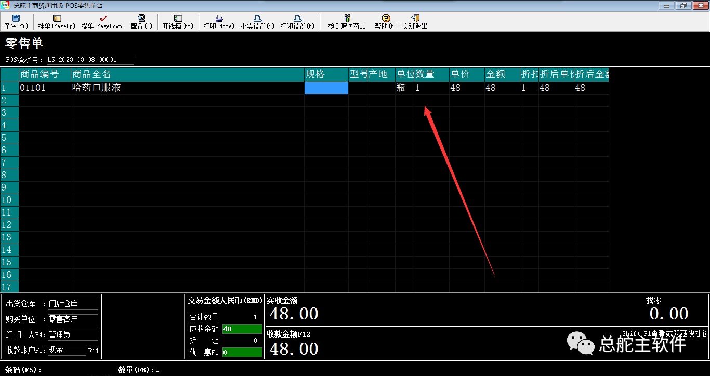The height and width of the screenshot is (376, 710).
Task: Click the 零售单 title text
Action: coord(24,43)
